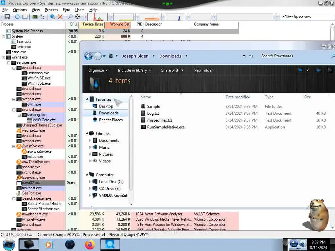335x251 pixels.
Task: Click the System Information toolbar icon
Action: [x=35, y=17]
